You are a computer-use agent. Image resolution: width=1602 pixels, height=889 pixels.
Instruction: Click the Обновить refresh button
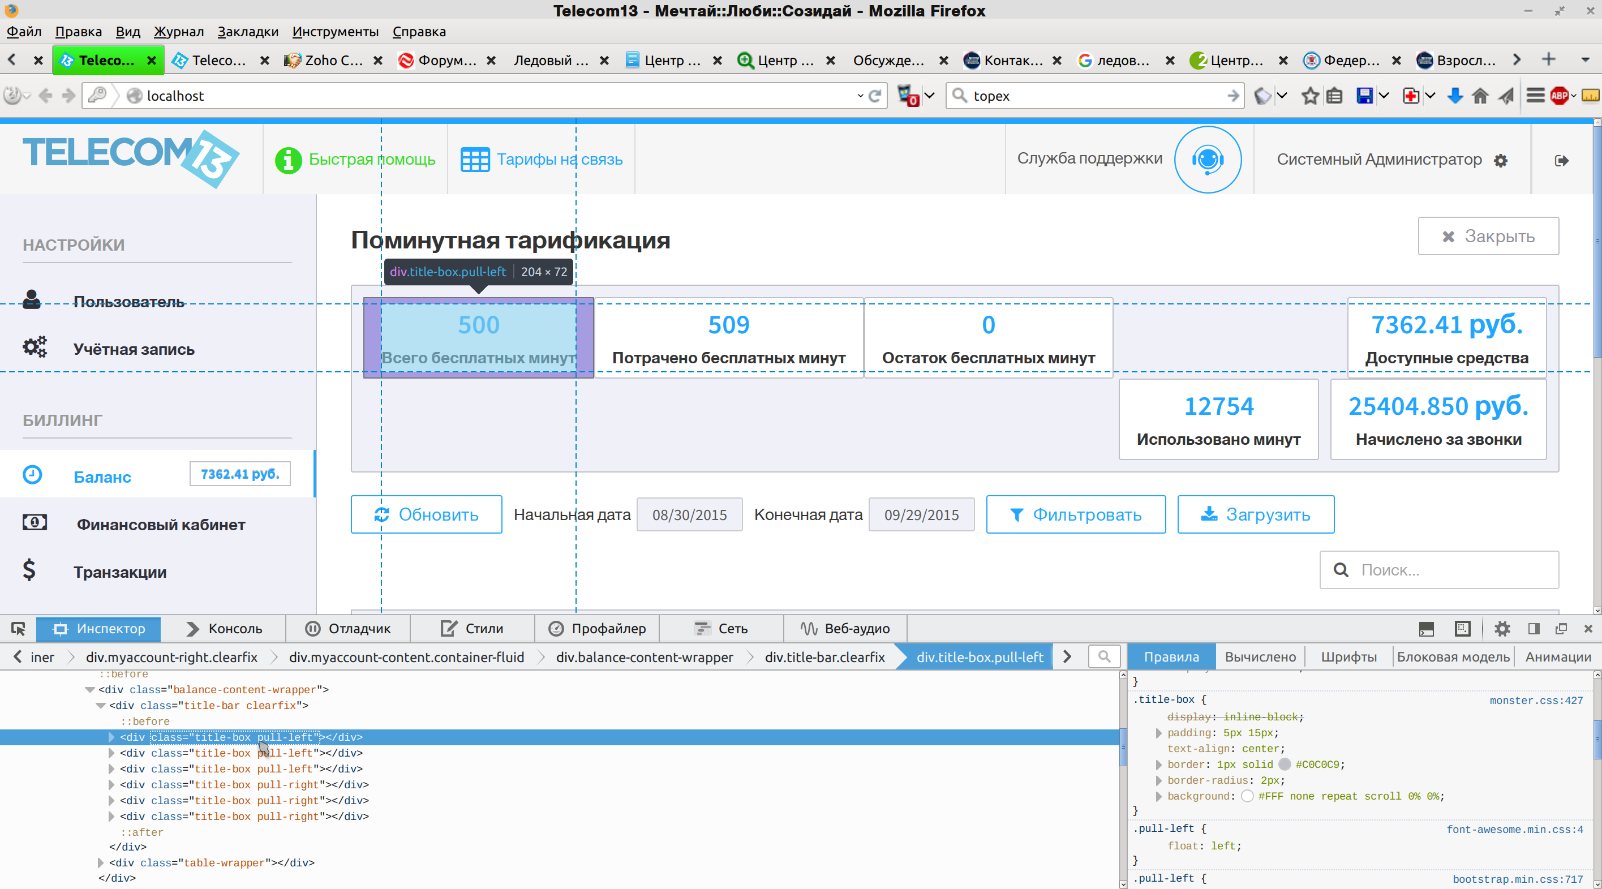click(x=426, y=514)
